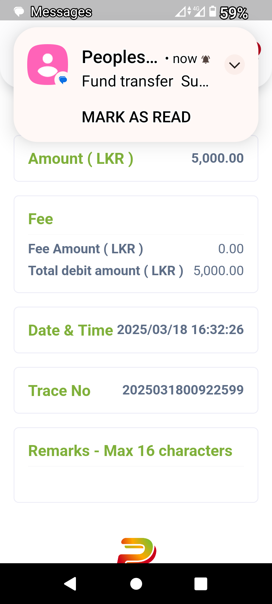The width and height of the screenshot is (272, 604).
Task: Tap the Messages speech bubble status icon
Action: (x=19, y=12)
